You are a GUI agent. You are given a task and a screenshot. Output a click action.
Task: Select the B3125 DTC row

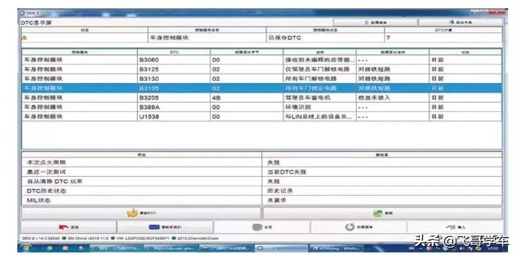262,69
